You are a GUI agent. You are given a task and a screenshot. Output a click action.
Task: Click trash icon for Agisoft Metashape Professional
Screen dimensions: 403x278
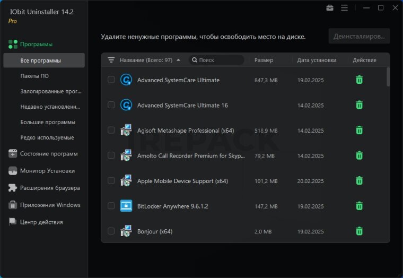click(359, 130)
